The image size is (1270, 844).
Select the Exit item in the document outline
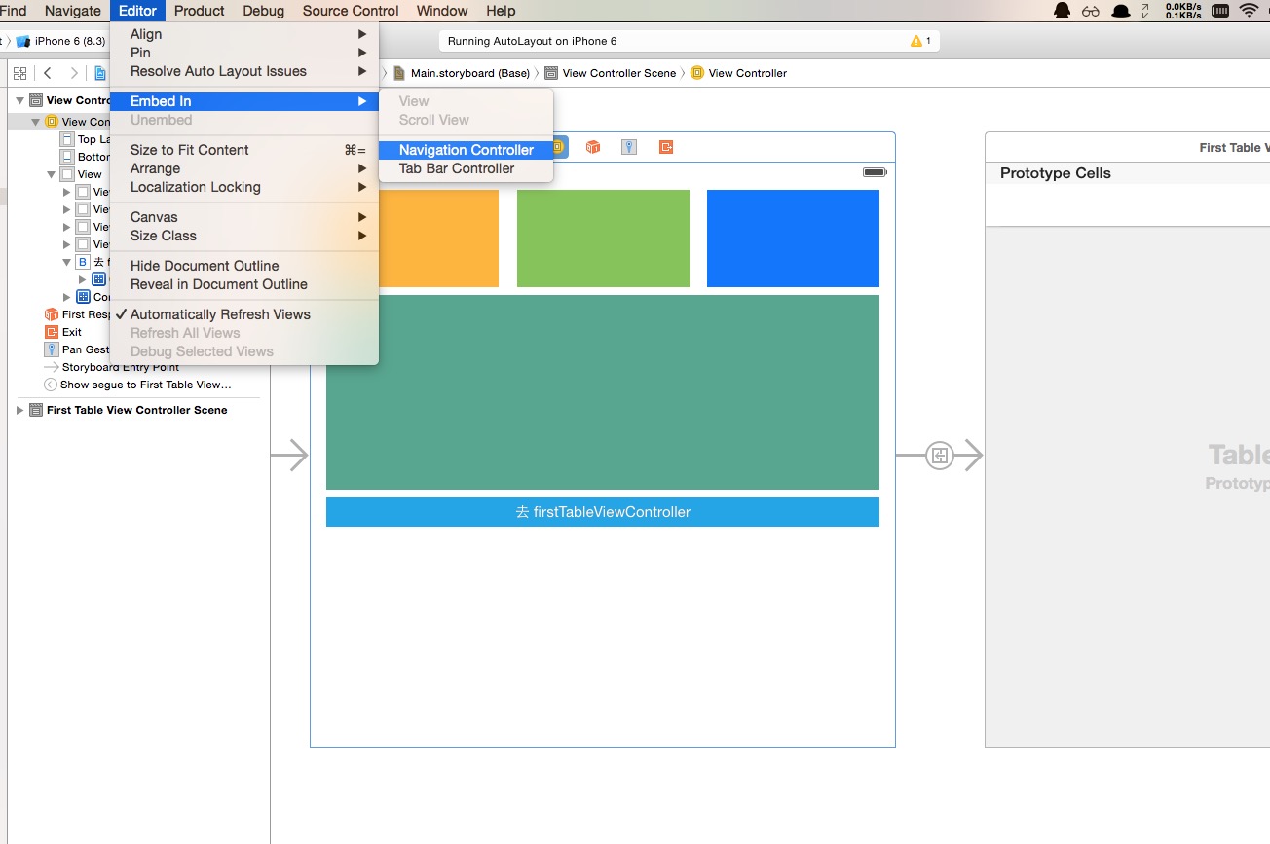click(72, 332)
